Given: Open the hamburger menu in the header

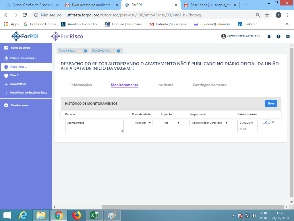Looking at the screenshot, I should (288, 37).
